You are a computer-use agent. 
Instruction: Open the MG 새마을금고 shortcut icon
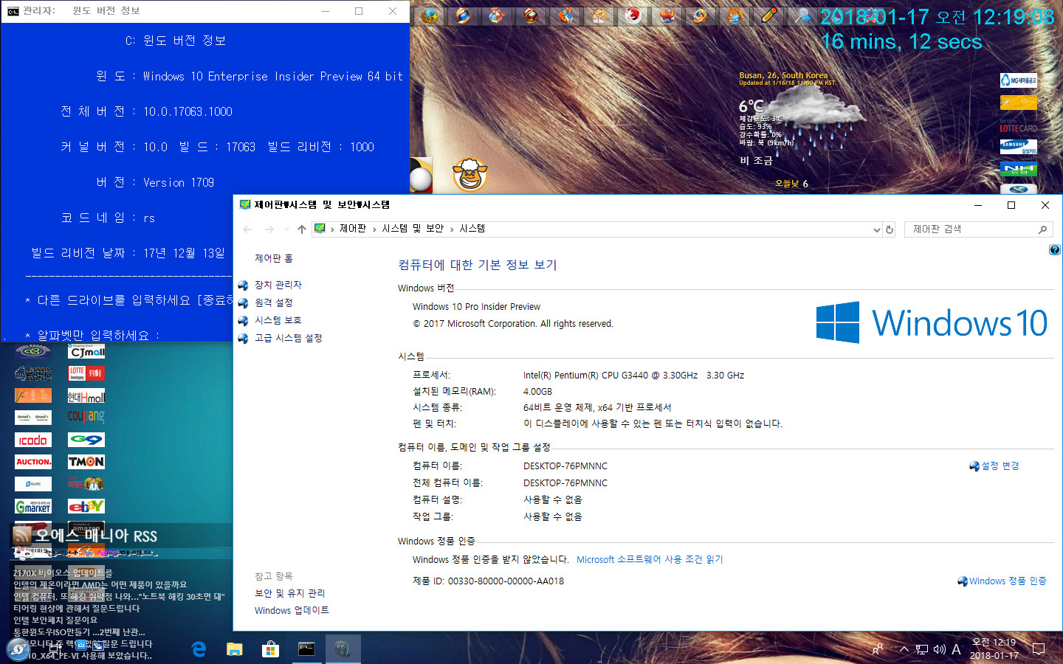click(1019, 80)
